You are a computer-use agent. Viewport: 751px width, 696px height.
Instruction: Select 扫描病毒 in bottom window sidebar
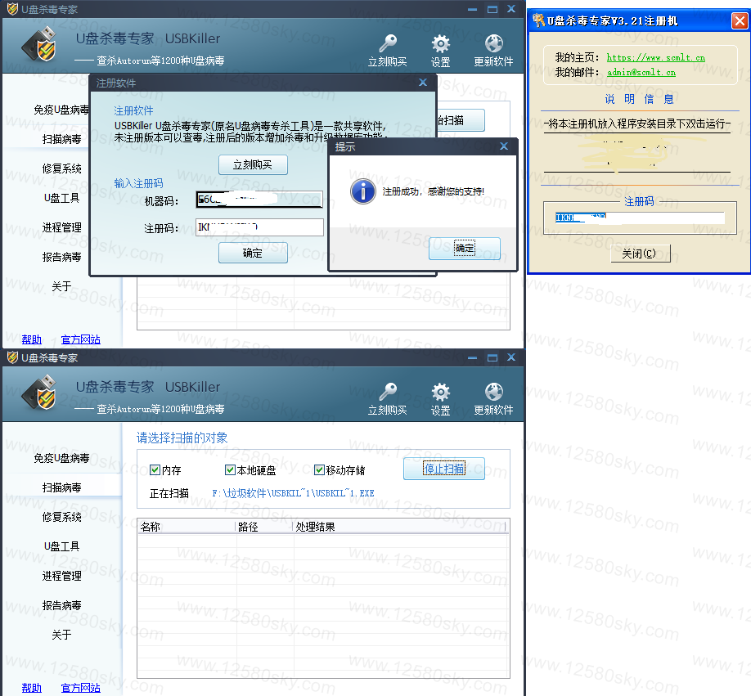point(61,487)
